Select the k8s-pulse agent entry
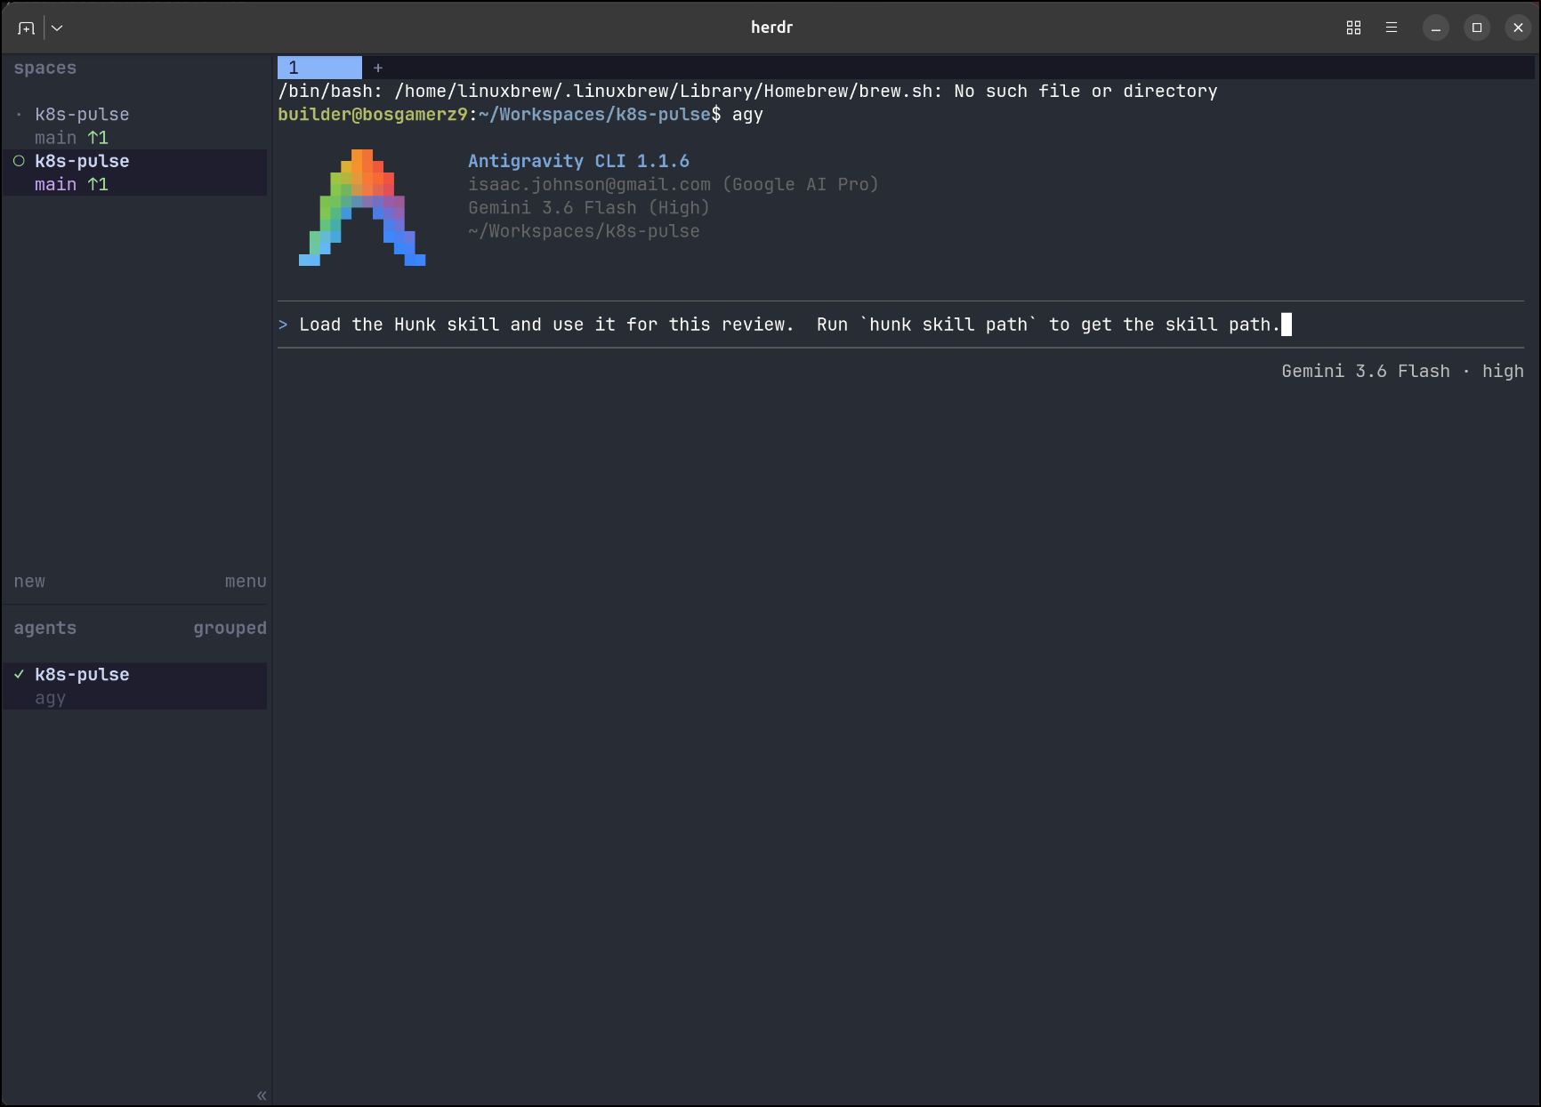This screenshot has height=1107, width=1541. (134, 686)
